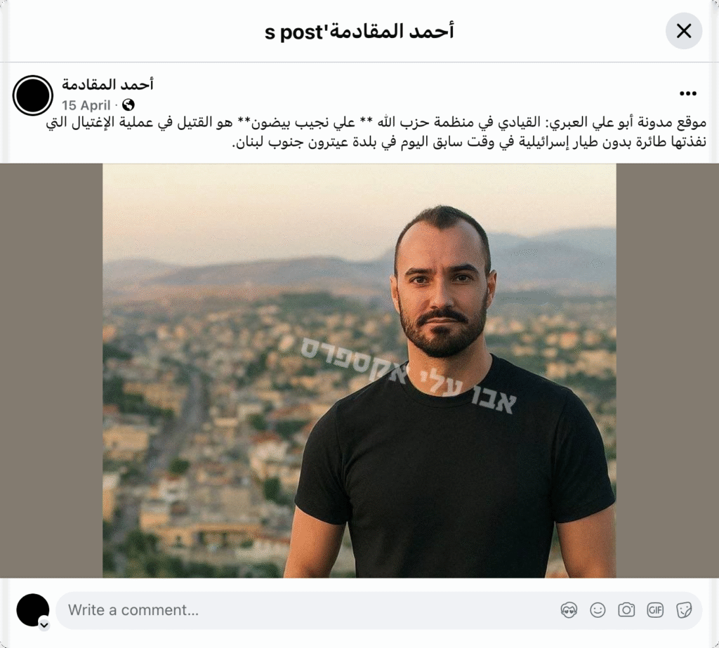Click the post author's profile picture
The width and height of the screenshot is (719, 648).
(33, 95)
